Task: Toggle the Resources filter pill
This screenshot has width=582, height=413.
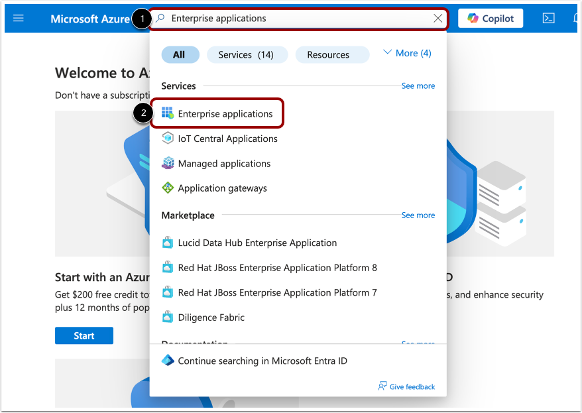Action: (332, 54)
